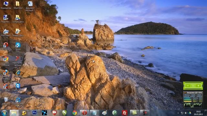Open the Компьютер desktop icon

6,5
